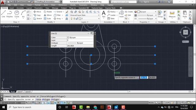Activate the Scale command

coord(47,19)
